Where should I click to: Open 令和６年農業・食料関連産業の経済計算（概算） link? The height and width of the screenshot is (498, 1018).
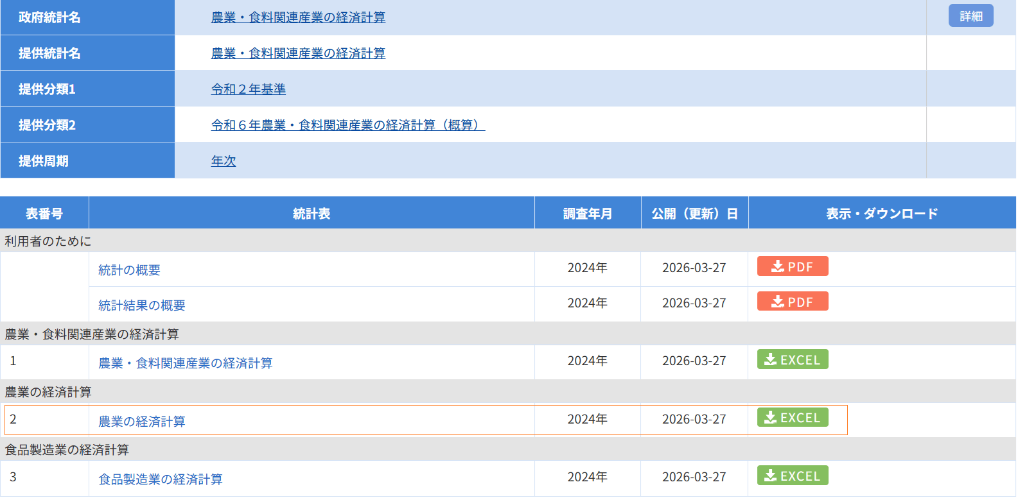point(347,125)
